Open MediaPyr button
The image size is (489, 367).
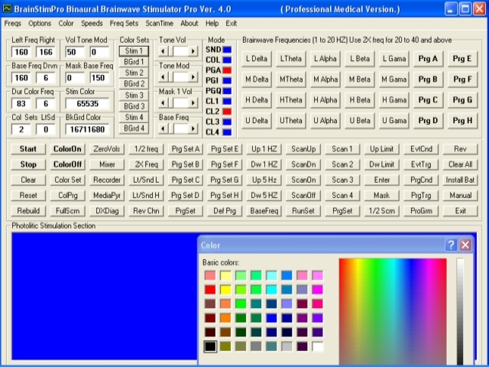click(107, 196)
